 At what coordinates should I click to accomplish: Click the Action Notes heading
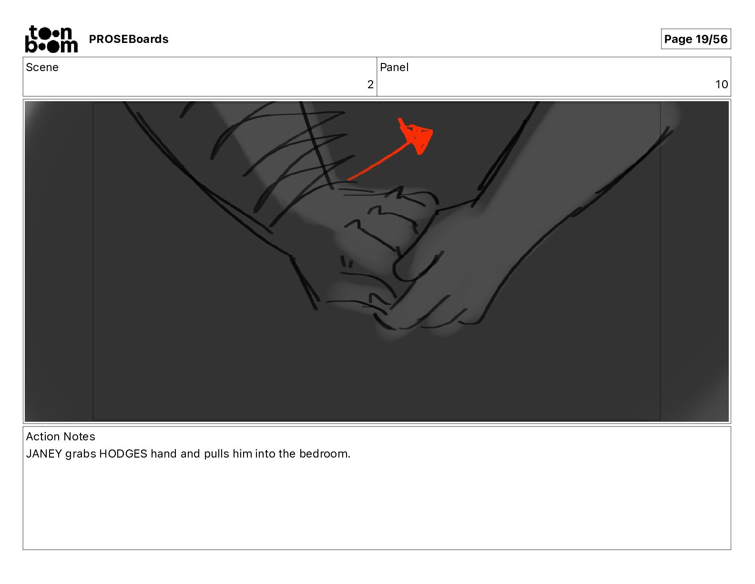[61, 437]
